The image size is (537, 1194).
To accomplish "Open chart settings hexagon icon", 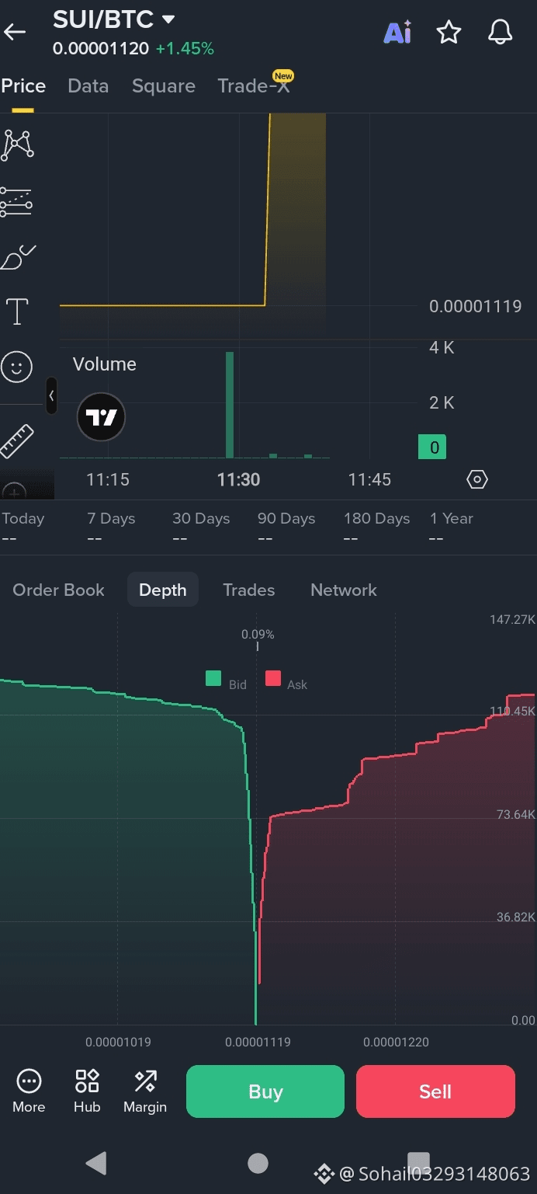I will [477, 479].
